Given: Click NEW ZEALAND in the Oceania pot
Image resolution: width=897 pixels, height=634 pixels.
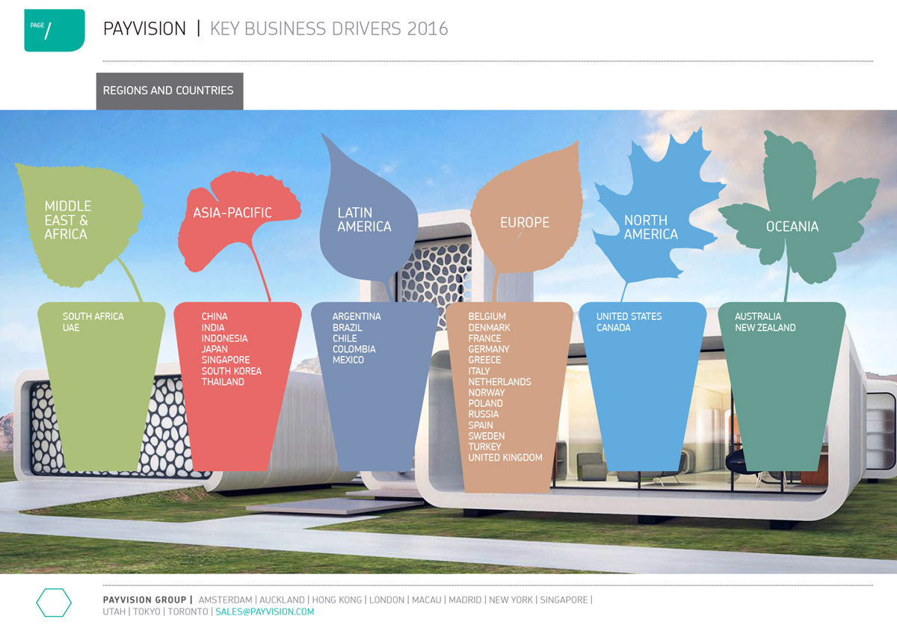Looking at the screenshot, I should pyautogui.click(x=765, y=327).
